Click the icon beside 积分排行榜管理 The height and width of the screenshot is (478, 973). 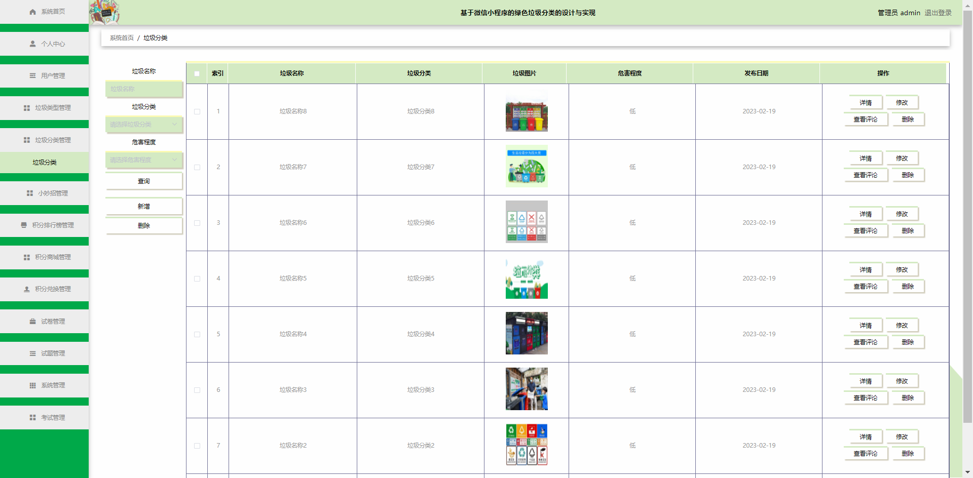pyautogui.click(x=24, y=225)
